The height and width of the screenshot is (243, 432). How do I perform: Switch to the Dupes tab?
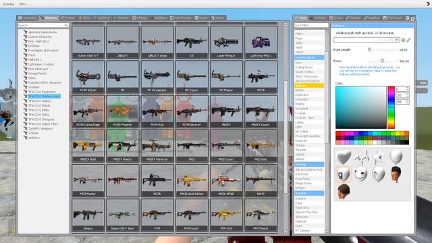coord(201,18)
